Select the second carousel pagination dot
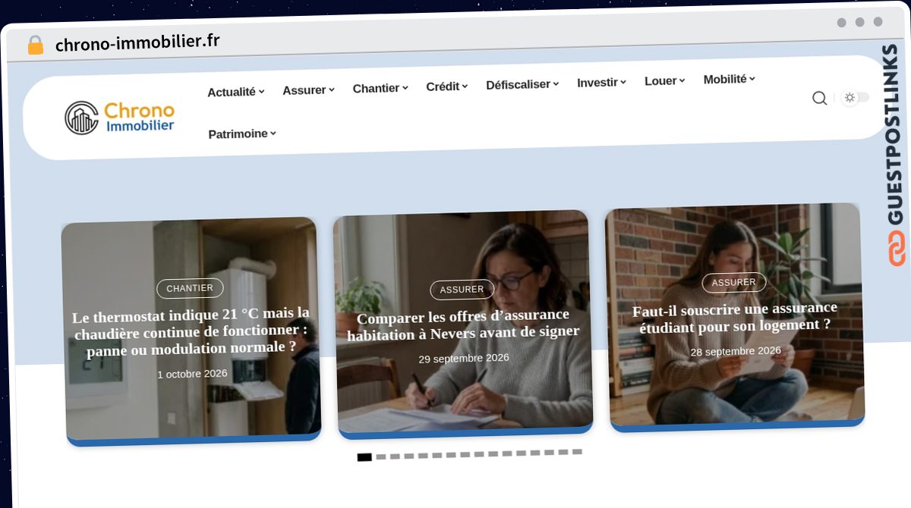 coord(381,456)
